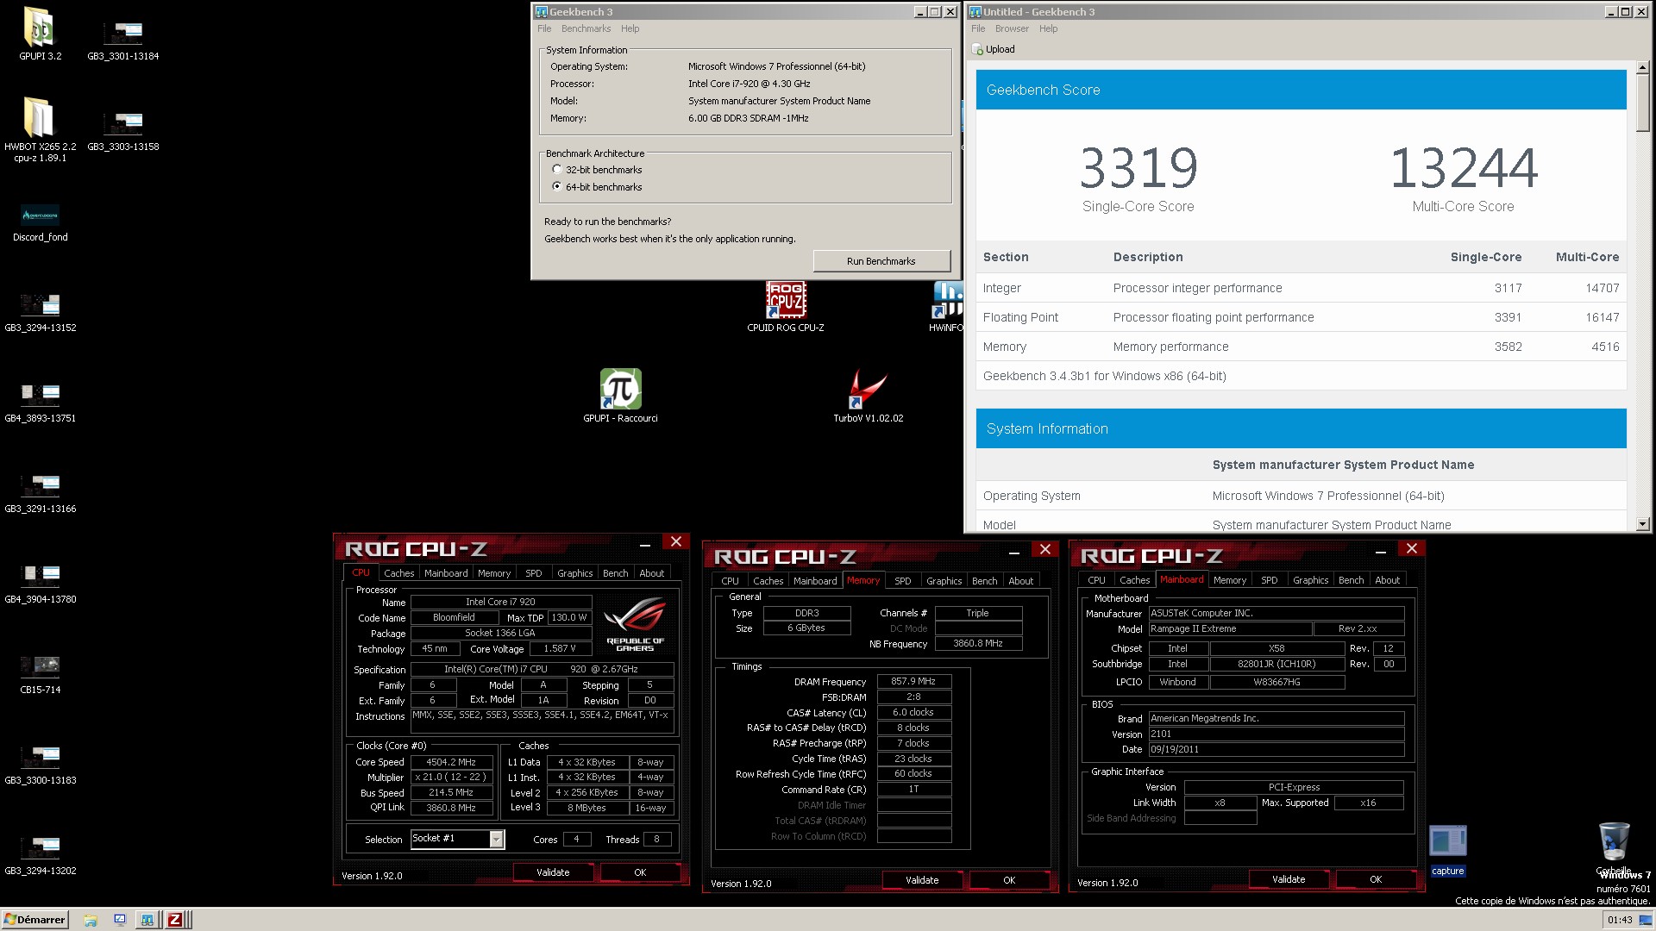Open File menu in Untitled Geekbench window
The image size is (1656, 931).
pos(978,28)
